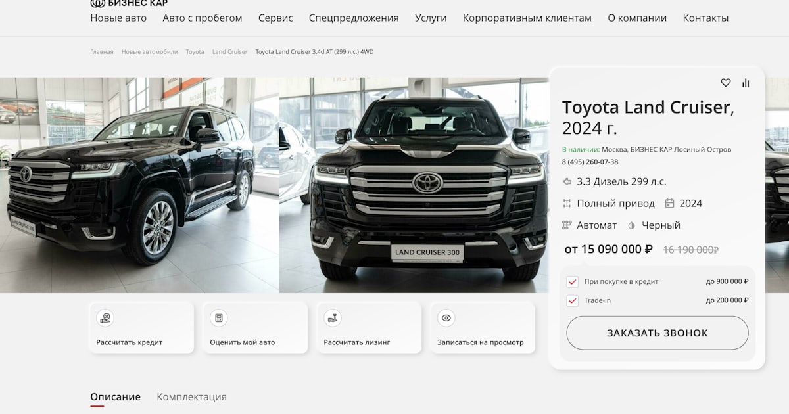Click the calendar icon beside 2024
Image resolution: width=789 pixels, height=414 pixels.
(x=670, y=204)
